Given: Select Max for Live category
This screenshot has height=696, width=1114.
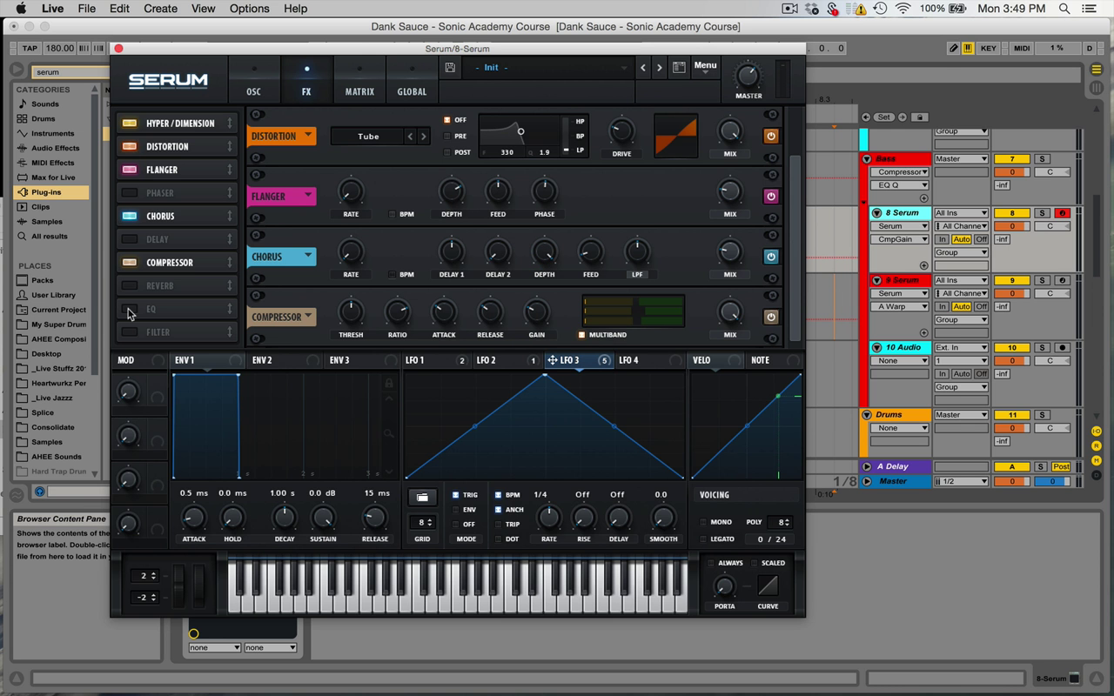Looking at the screenshot, I should pos(52,177).
